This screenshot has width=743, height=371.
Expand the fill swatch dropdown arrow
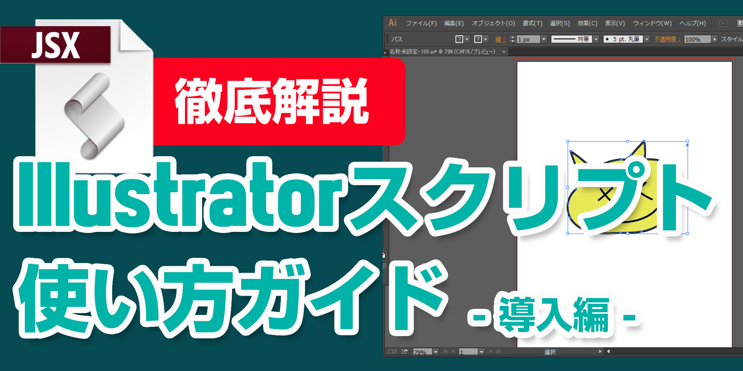(467, 39)
